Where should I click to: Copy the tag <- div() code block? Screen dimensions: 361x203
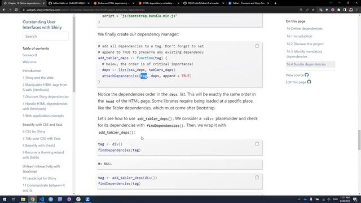[257, 144]
